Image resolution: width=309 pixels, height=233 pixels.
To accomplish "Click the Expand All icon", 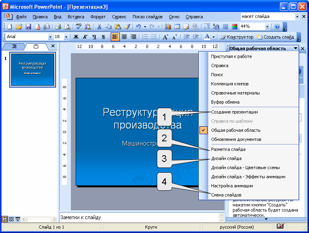I will point(207,27).
